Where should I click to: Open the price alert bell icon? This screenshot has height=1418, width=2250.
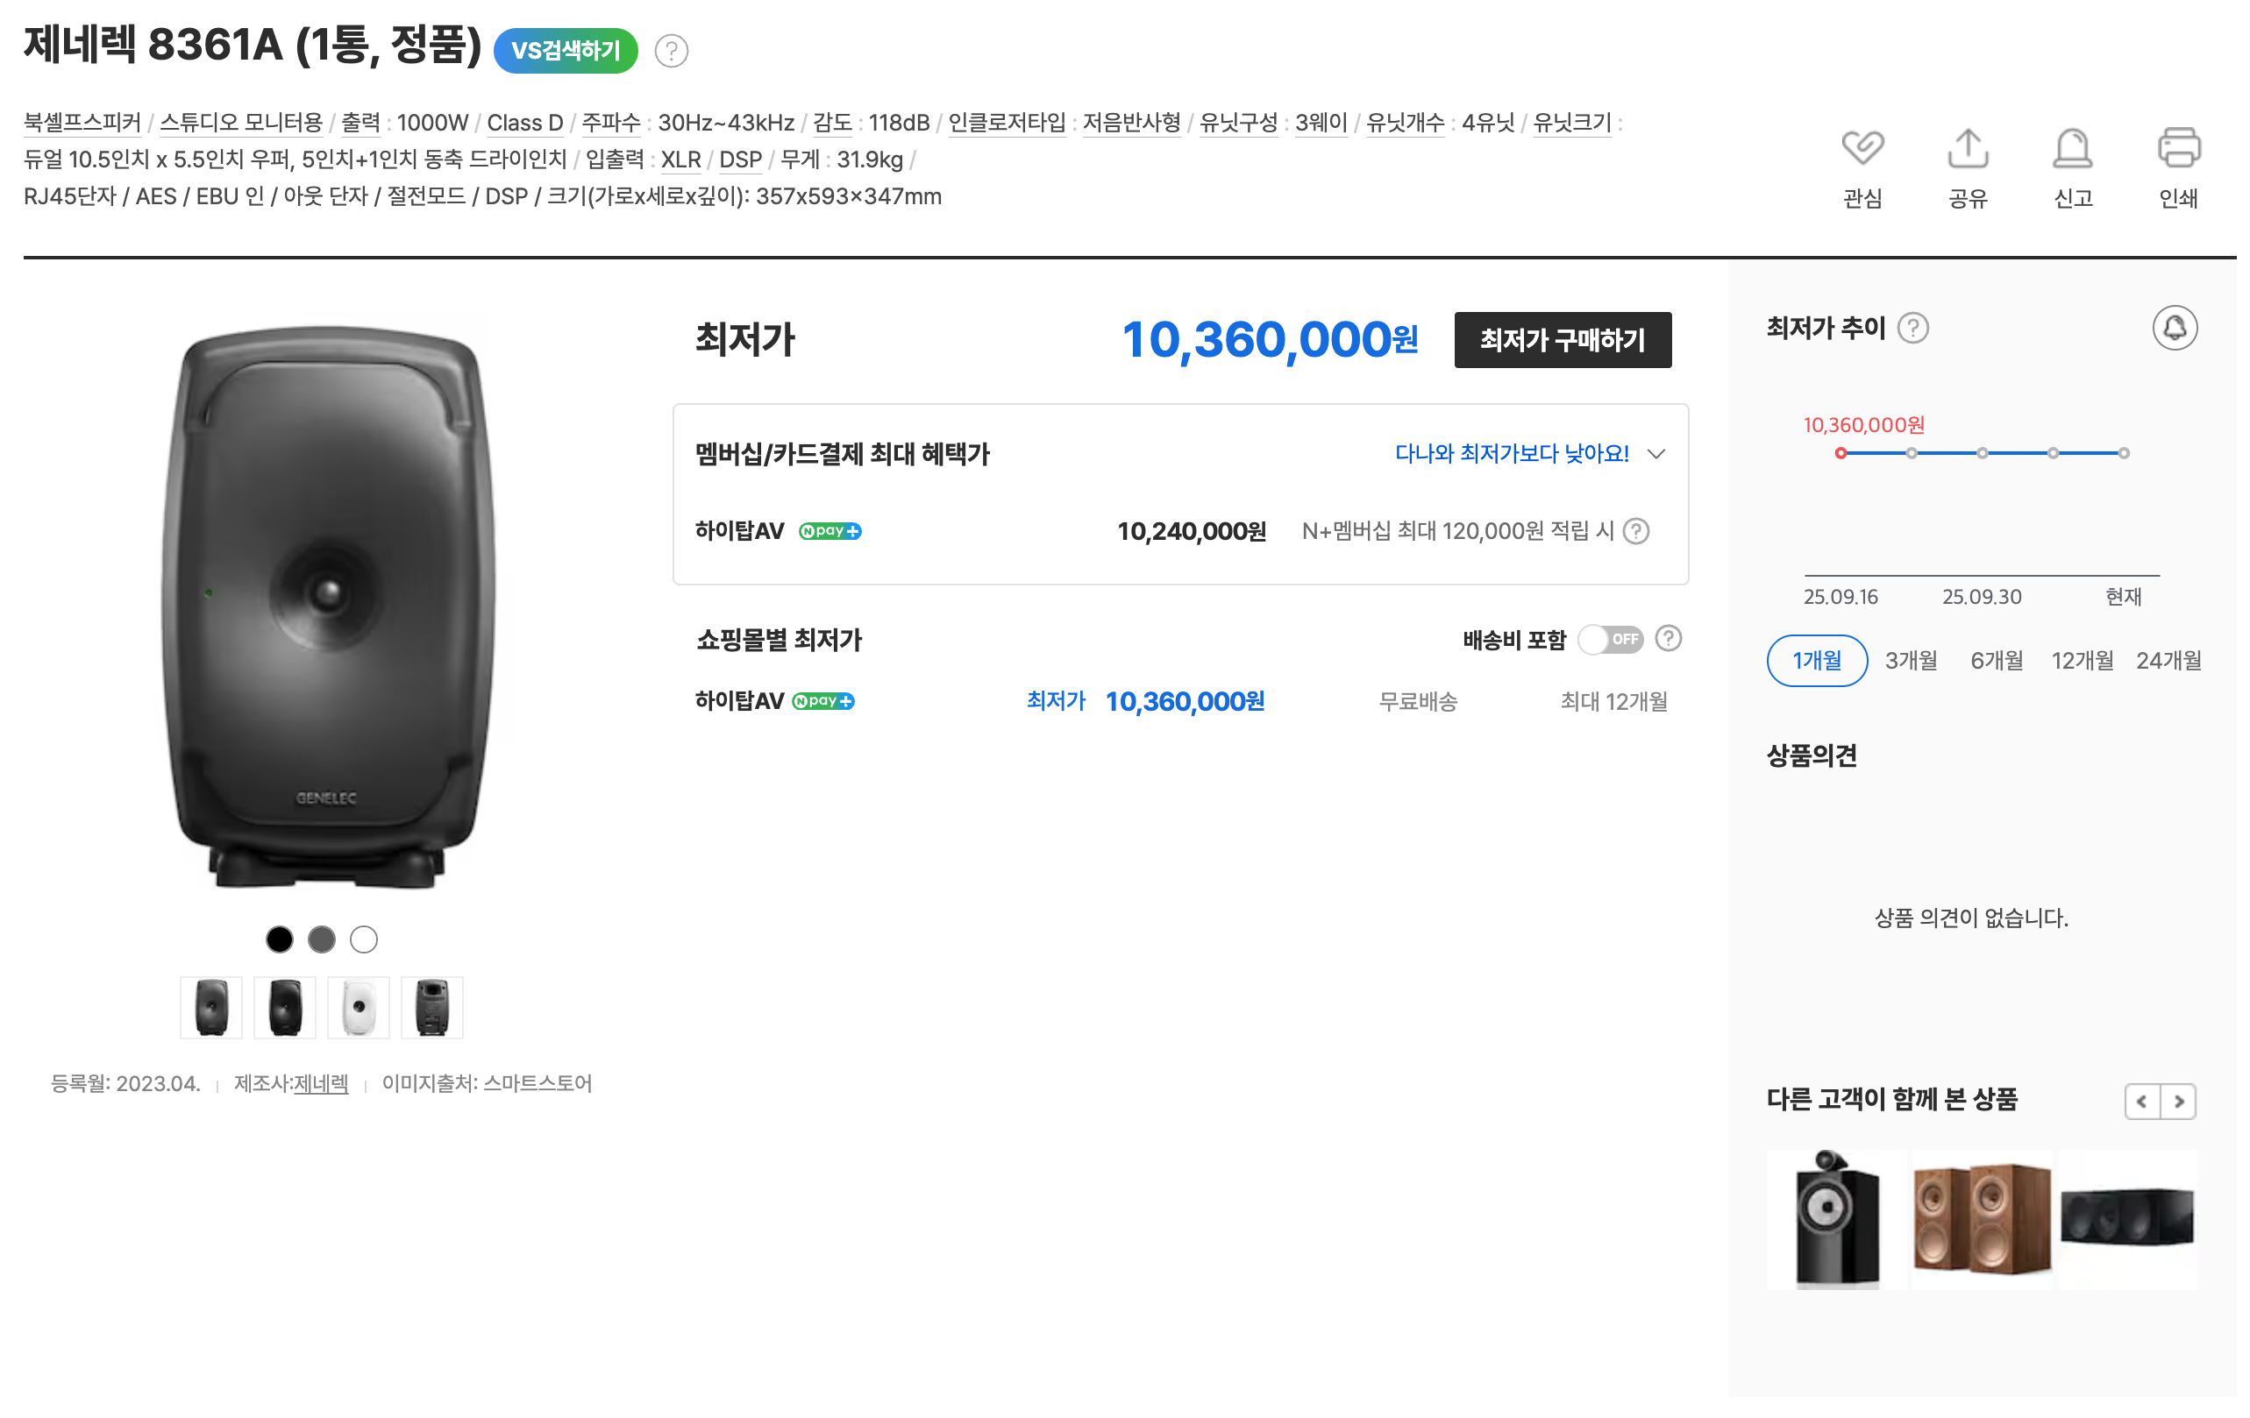(x=2175, y=328)
